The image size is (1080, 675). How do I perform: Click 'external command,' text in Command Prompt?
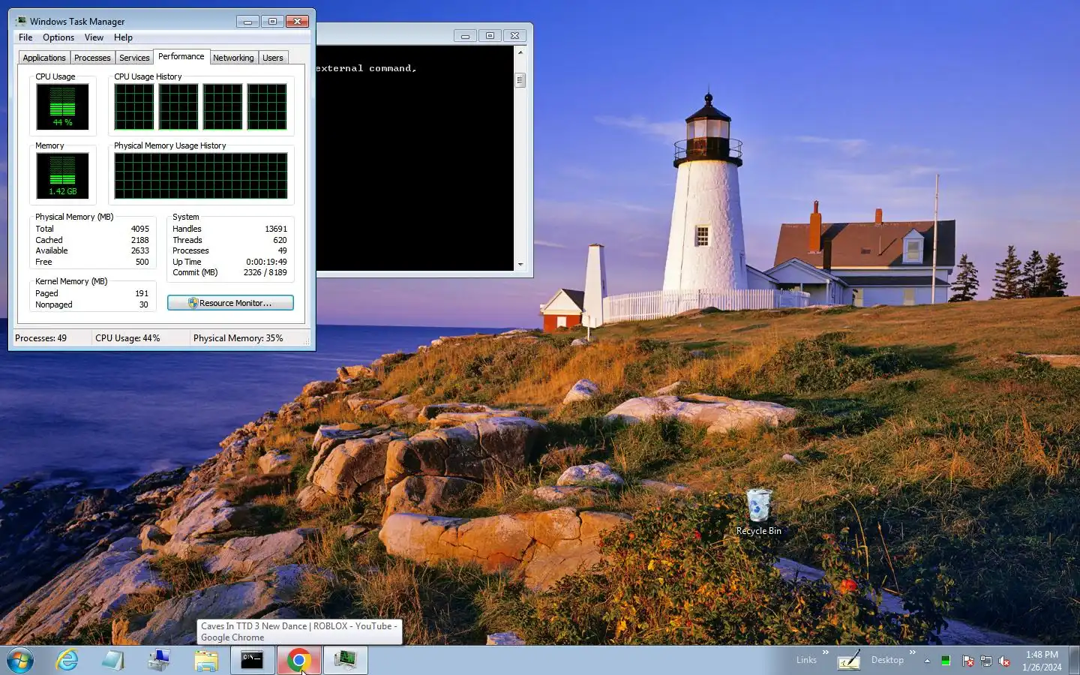366,68
